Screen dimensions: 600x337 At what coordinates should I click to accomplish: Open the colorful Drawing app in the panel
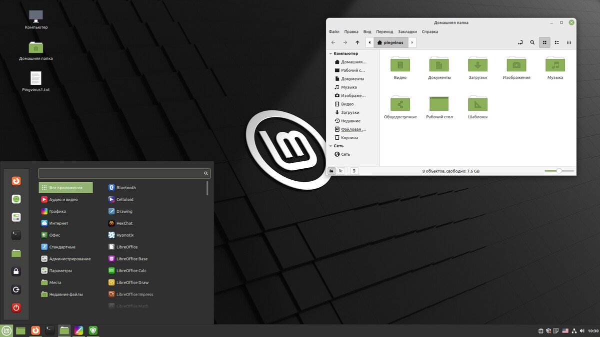click(78, 331)
